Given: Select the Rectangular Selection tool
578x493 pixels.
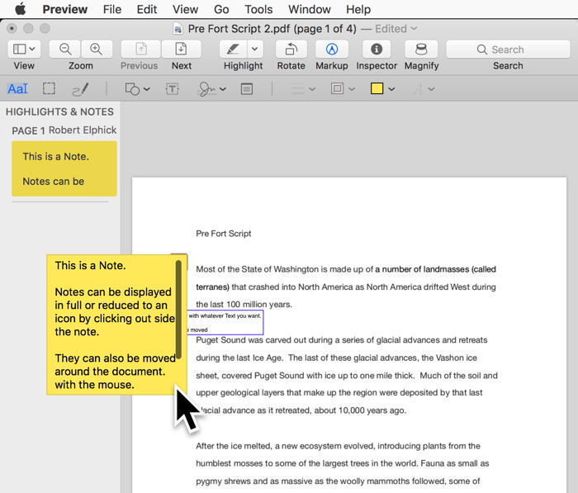Looking at the screenshot, I should point(49,89).
